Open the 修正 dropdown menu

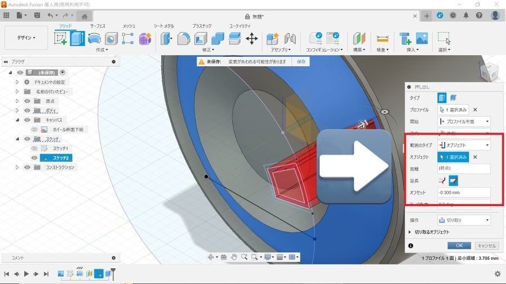(x=208, y=50)
